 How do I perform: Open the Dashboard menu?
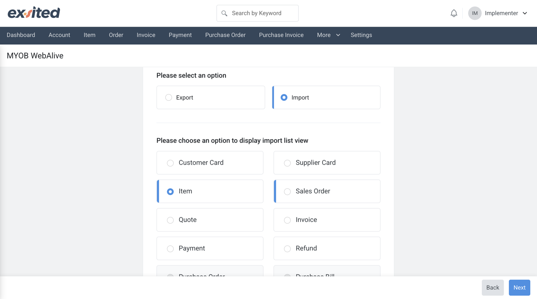coord(21,35)
